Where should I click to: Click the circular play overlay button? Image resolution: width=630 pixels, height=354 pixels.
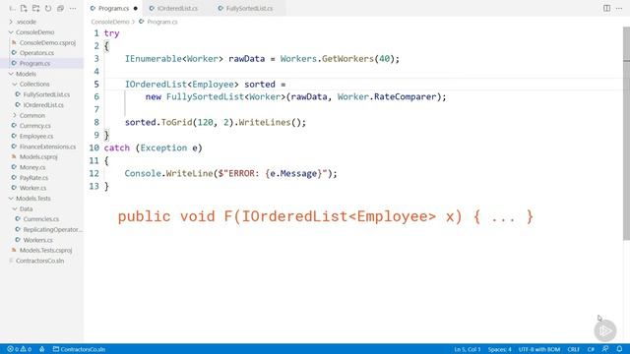point(605,330)
